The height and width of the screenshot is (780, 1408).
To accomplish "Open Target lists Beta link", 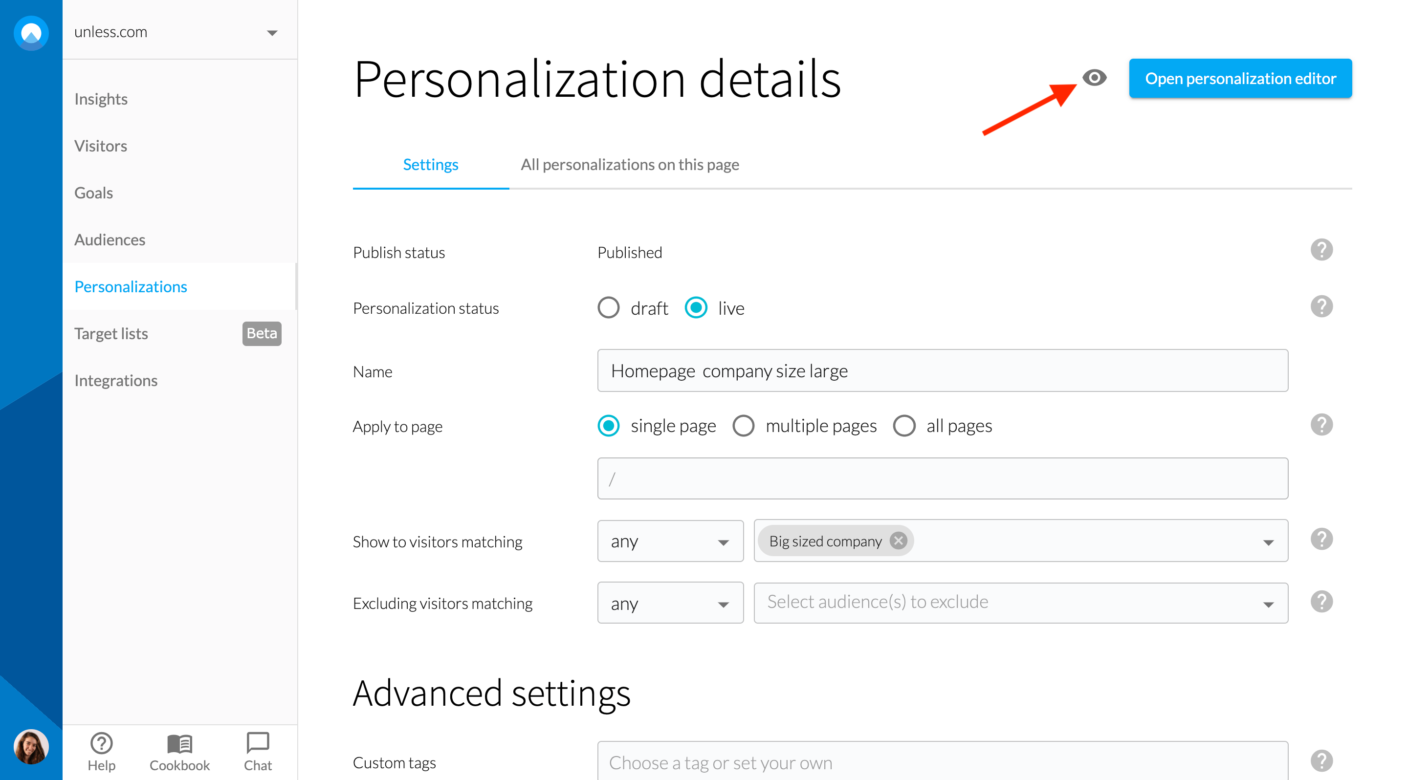I will [111, 334].
